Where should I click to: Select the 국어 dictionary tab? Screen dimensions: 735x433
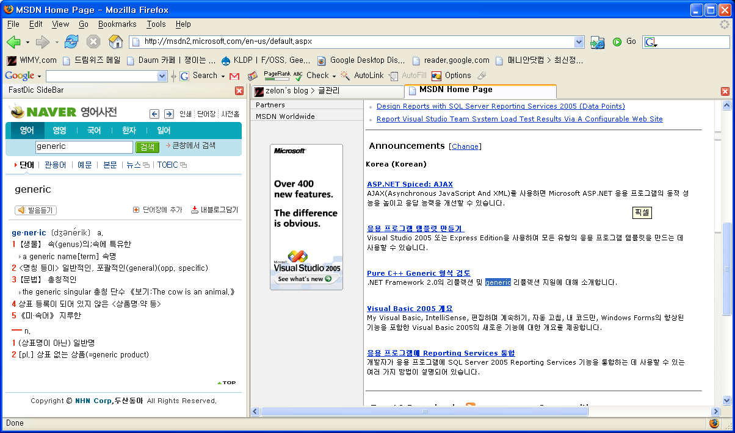[x=94, y=131]
